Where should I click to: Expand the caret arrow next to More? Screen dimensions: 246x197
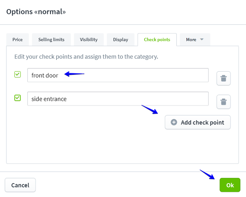click(201, 39)
